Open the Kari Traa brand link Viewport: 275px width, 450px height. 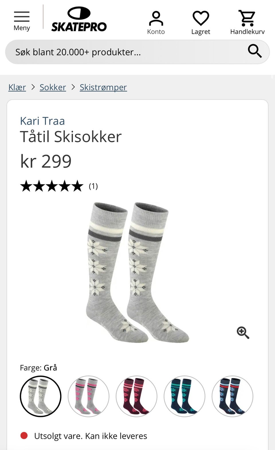coord(42,121)
